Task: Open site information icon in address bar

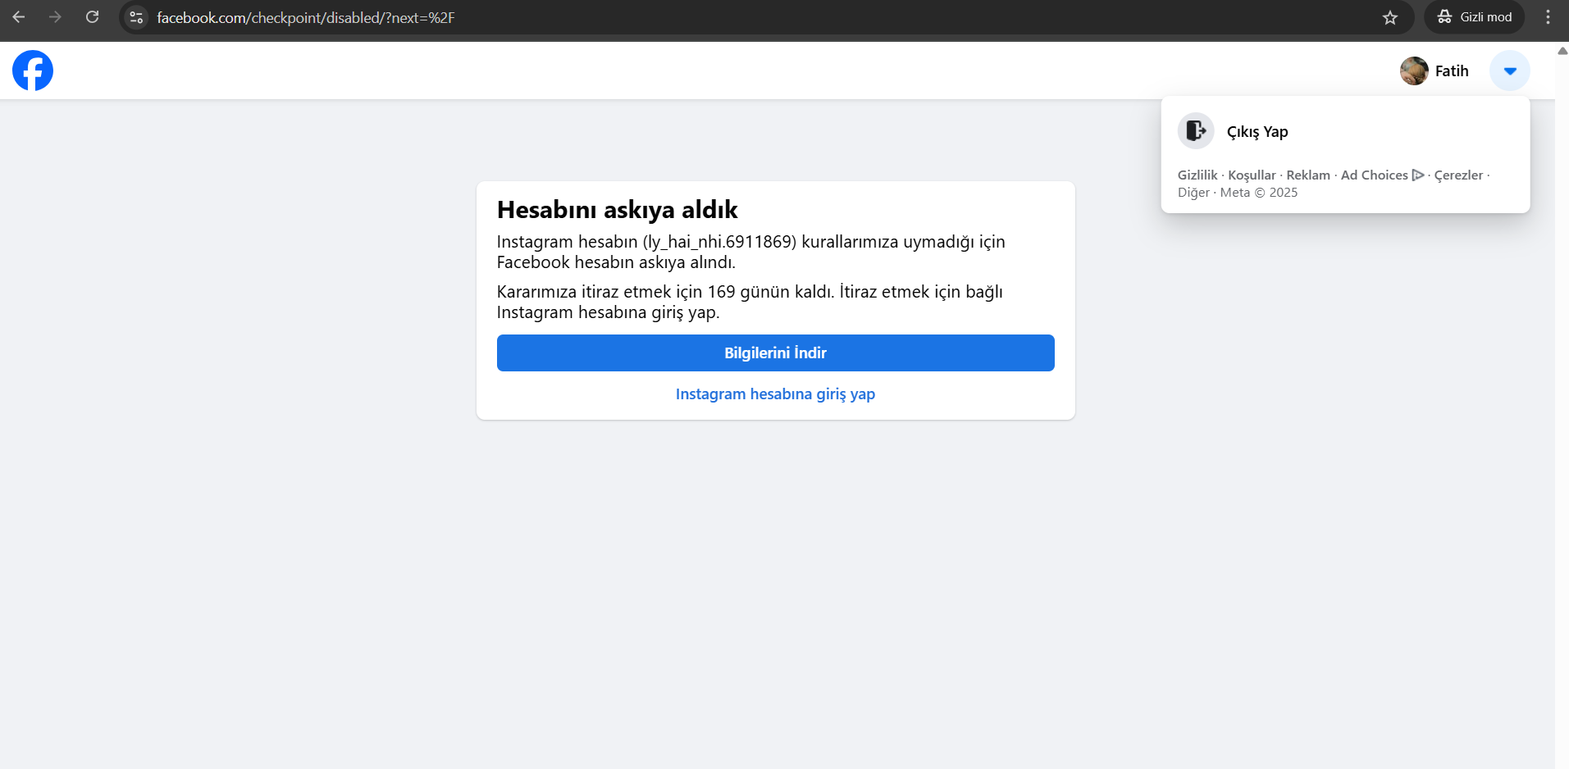Action: (x=137, y=17)
